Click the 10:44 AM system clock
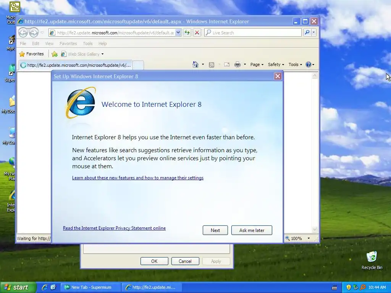This screenshot has width=391, height=293. point(377,288)
